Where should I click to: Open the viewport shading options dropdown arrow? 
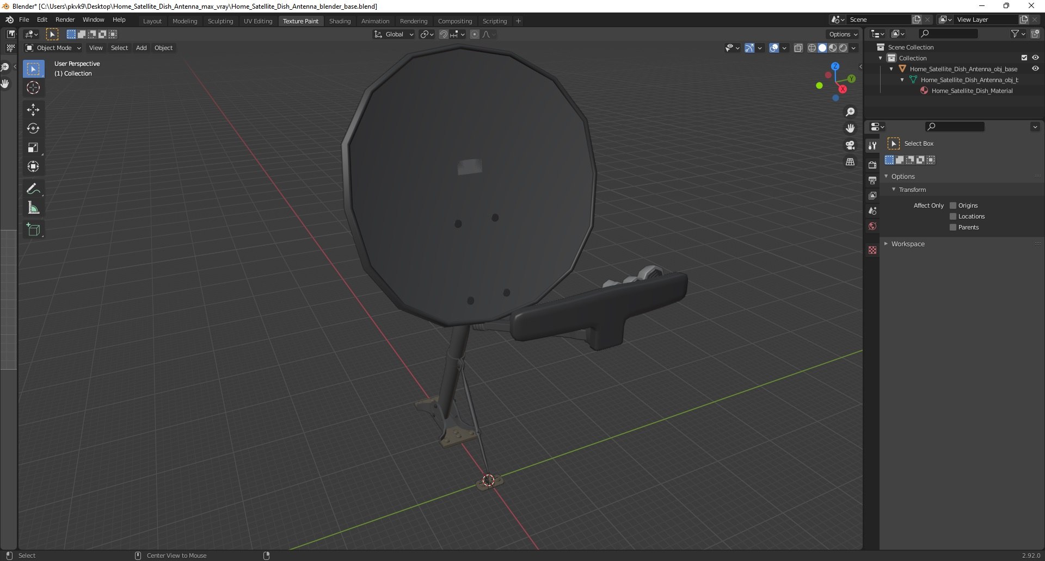853,48
